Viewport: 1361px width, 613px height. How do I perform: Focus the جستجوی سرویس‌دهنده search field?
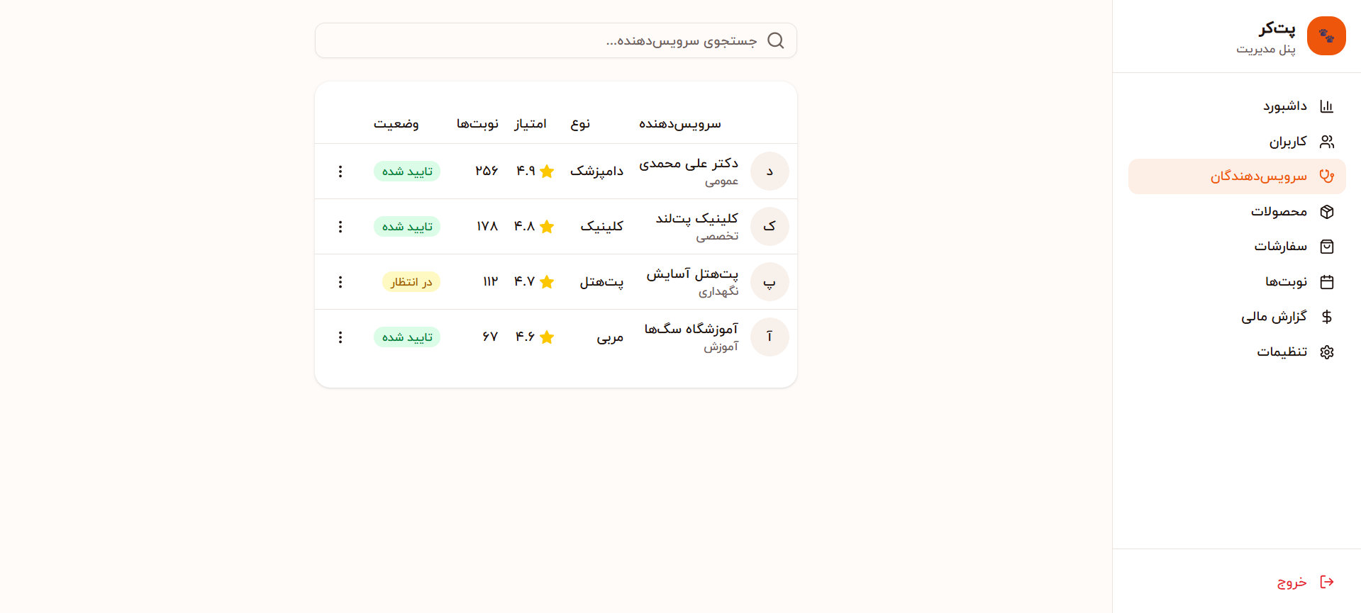[556, 40]
